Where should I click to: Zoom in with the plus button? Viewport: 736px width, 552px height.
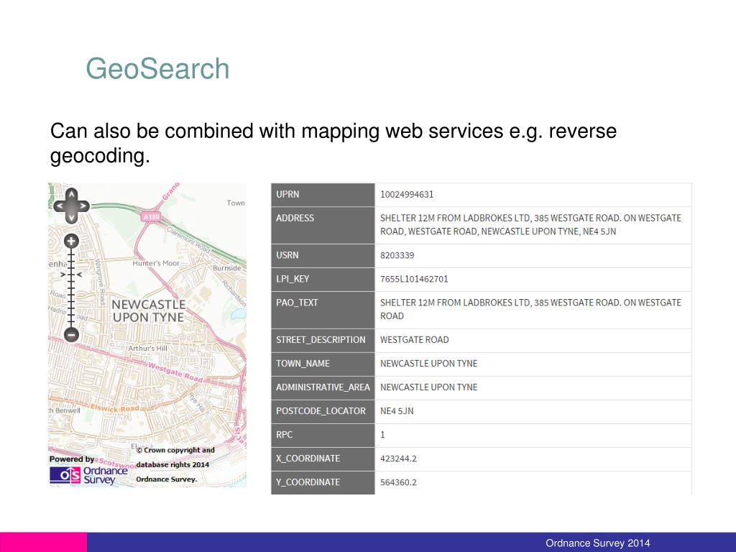point(71,241)
